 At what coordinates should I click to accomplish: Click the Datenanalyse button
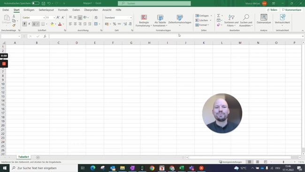click(x=264, y=19)
